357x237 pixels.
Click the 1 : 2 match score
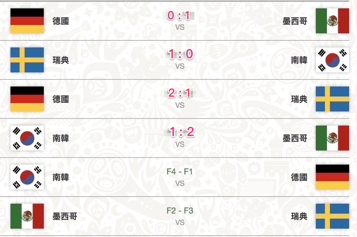coord(180,133)
